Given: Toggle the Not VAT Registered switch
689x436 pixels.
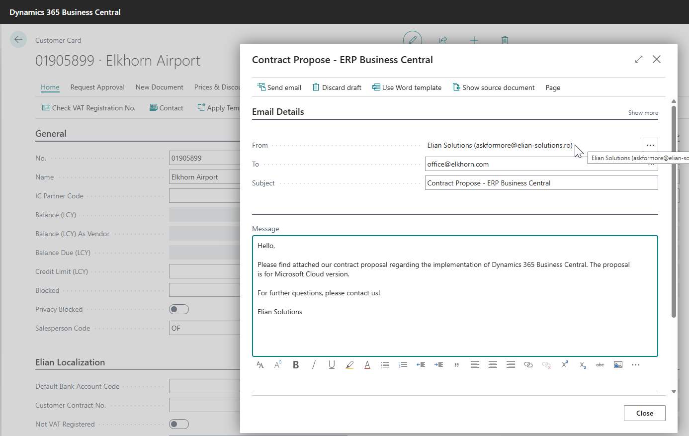Looking at the screenshot, I should click(x=179, y=424).
